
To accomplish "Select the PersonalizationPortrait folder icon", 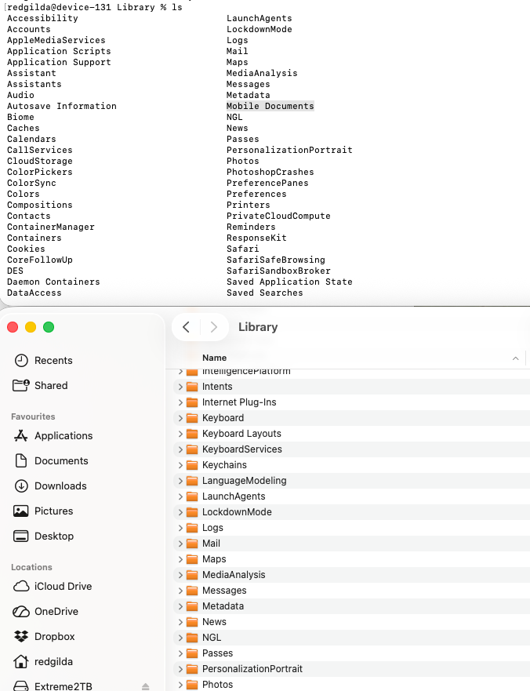I will [x=192, y=669].
